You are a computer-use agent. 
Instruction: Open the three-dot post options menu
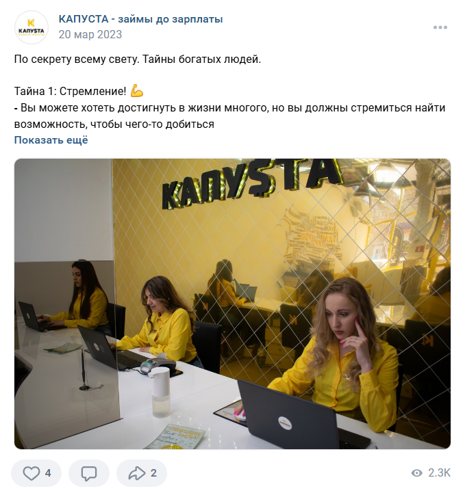(x=440, y=27)
